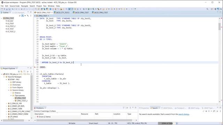The width and height of the screenshot is (223, 125).
Task: Show heap status garbage collector icon
Action: 177,123
